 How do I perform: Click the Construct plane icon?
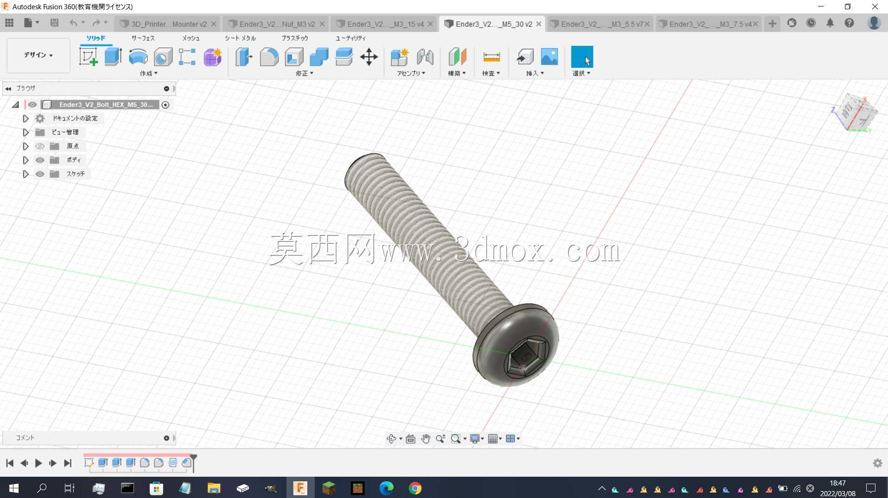click(457, 57)
